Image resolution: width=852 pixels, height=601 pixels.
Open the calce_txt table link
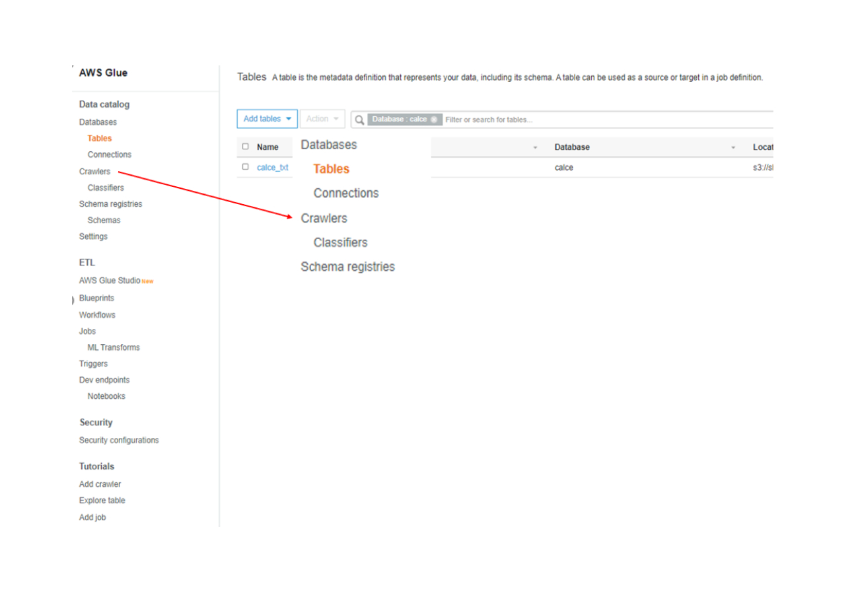tap(273, 168)
